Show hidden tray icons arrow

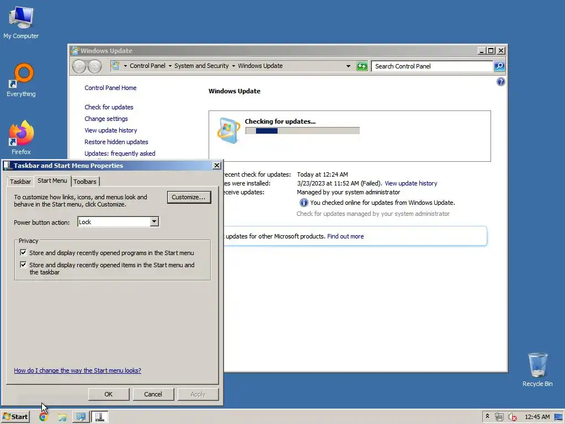(488, 416)
